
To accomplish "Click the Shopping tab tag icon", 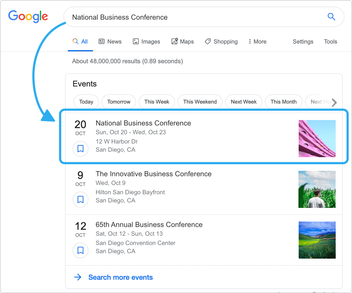I will pos(208,41).
